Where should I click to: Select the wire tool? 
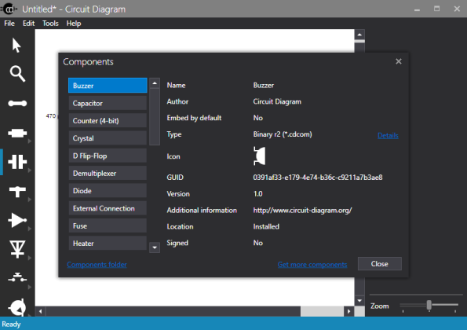pyautogui.click(x=17, y=104)
